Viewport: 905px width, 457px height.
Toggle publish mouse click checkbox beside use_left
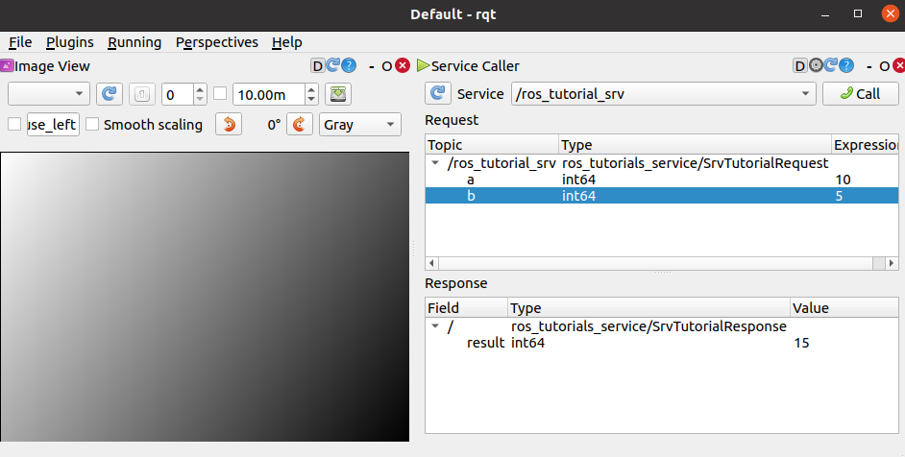click(14, 124)
